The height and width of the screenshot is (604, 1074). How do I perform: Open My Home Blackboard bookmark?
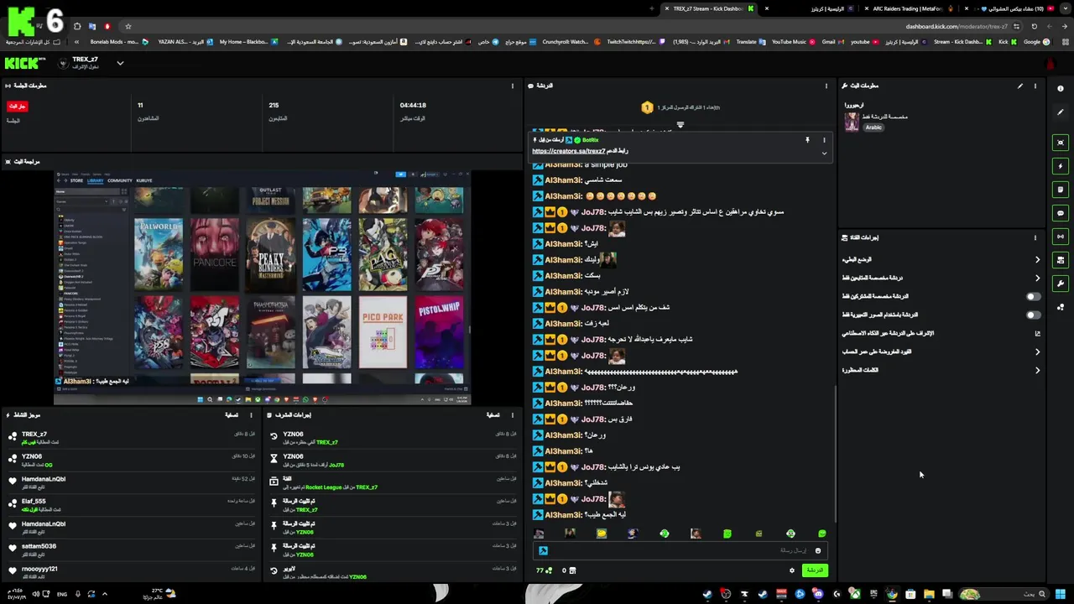tap(248, 41)
